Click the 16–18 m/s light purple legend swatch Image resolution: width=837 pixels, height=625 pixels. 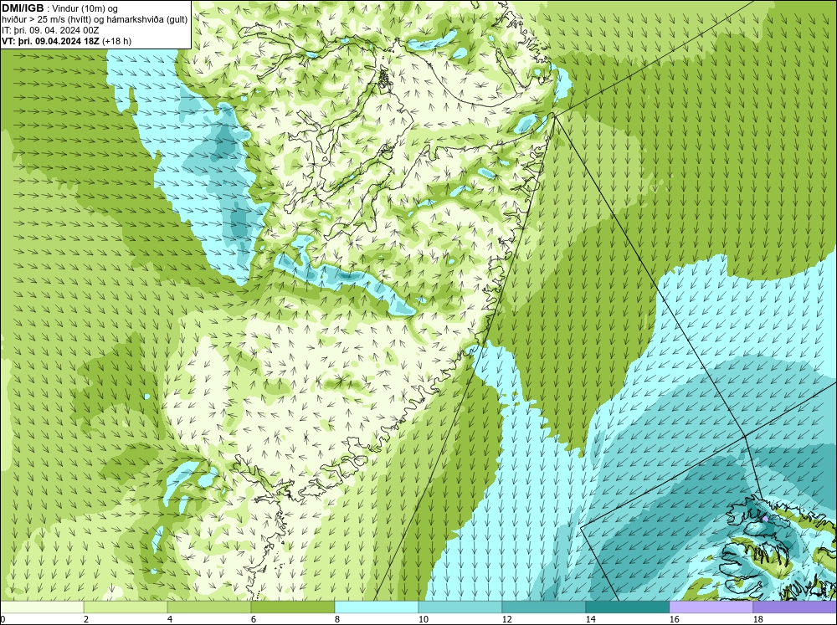[711, 607]
